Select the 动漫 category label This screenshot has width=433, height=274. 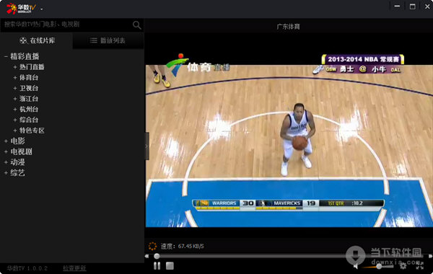(17, 162)
